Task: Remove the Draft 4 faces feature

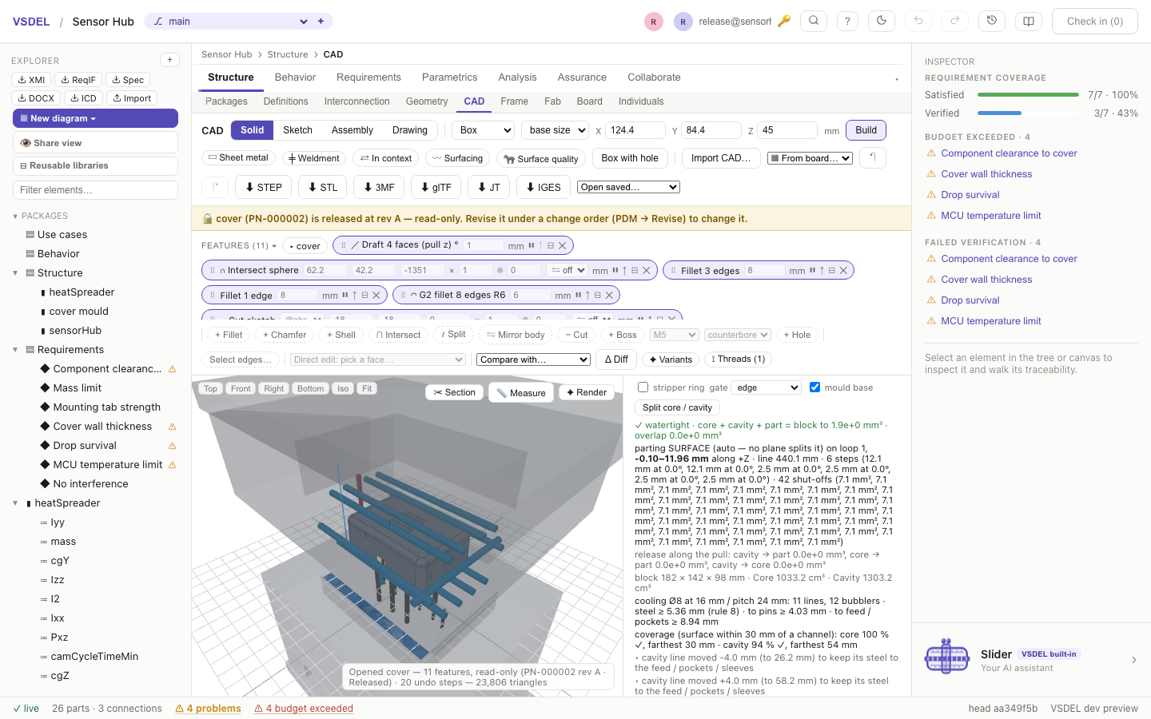Action: [x=563, y=245]
